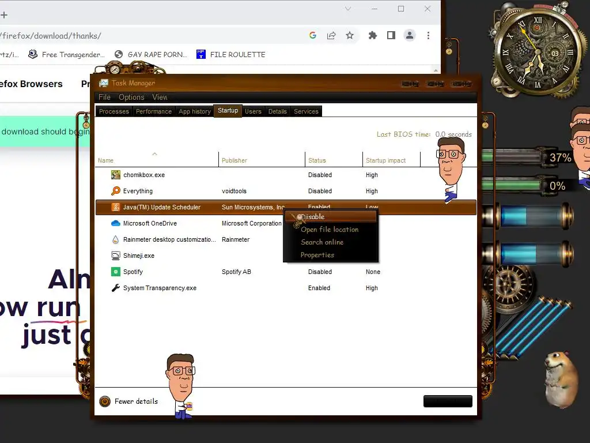This screenshot has height=443, width=590.
Task: Click the Fewer details round icon
Action: point(105,401)
